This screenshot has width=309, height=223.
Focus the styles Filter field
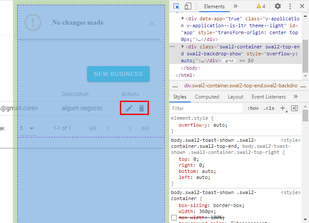206,108
